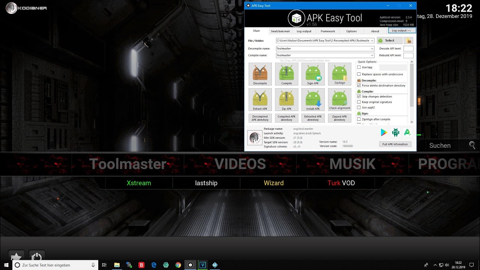Click the Zip APK icon button
Viewport: 480px width, 270px height.
click(x=286, y=99)
